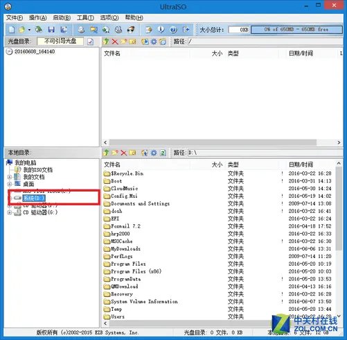Open the 启动(B) menu
Viewport: 347px width, 340px height.
pos(62,18)
